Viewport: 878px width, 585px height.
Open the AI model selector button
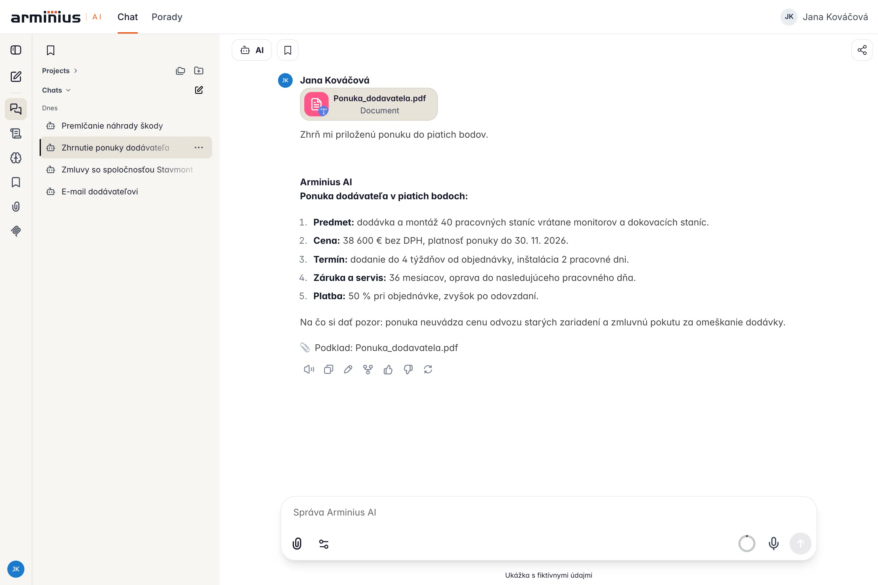click(252, 50)
